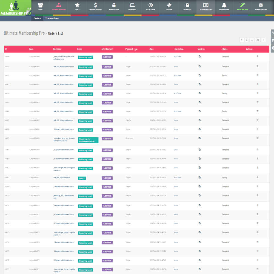Open the Levels star icon menu
274x274 pixels.
pyautogui.click(x=77, y=7)
